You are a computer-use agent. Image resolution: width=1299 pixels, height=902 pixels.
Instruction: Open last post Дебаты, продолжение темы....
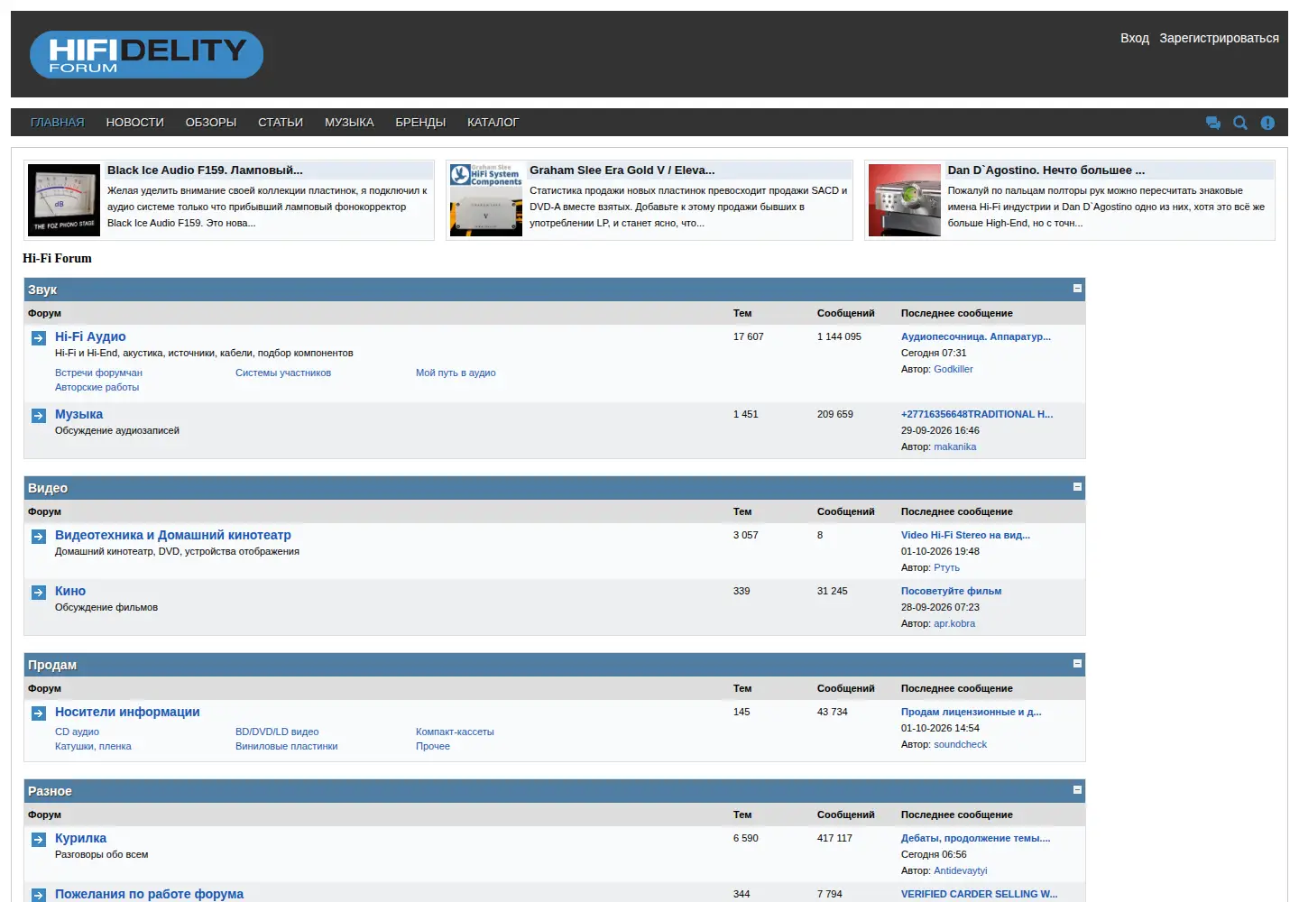975,838
